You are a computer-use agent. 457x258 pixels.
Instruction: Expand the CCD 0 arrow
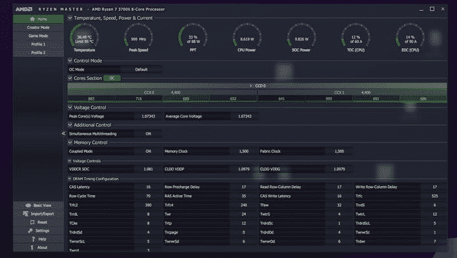(250, 86)
